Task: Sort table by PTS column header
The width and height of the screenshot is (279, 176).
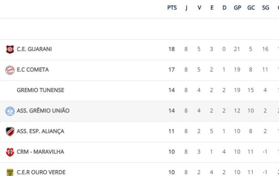Action: tap(172, 8)
